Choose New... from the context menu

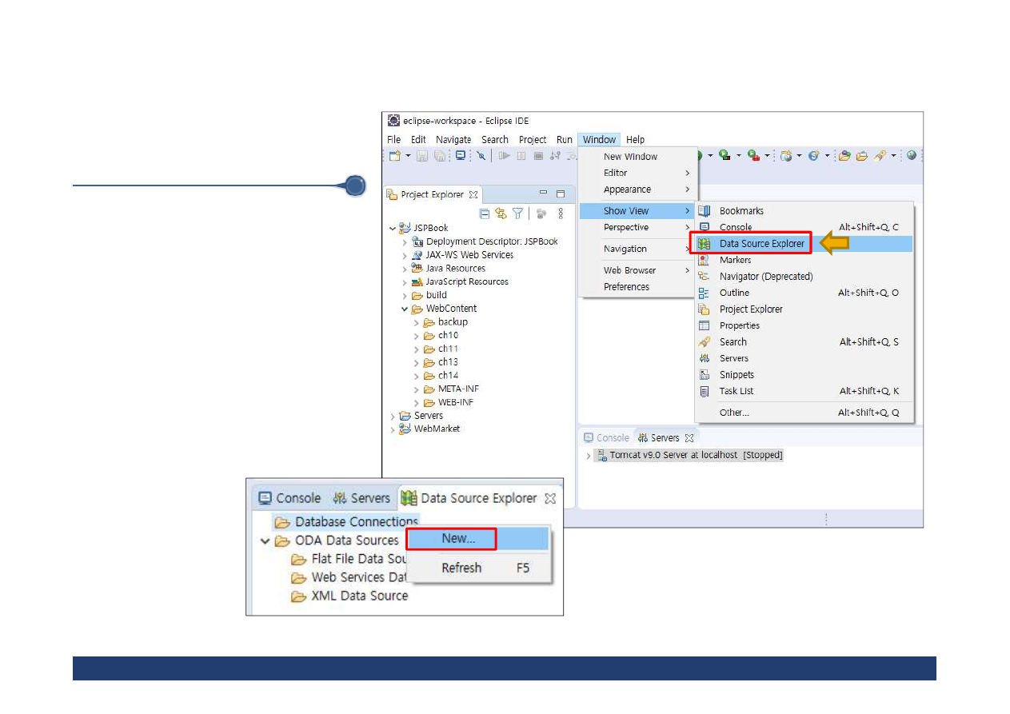[x=458, y=539]
